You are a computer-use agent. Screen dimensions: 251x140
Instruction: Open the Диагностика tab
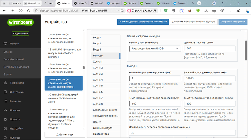point(105,134)
